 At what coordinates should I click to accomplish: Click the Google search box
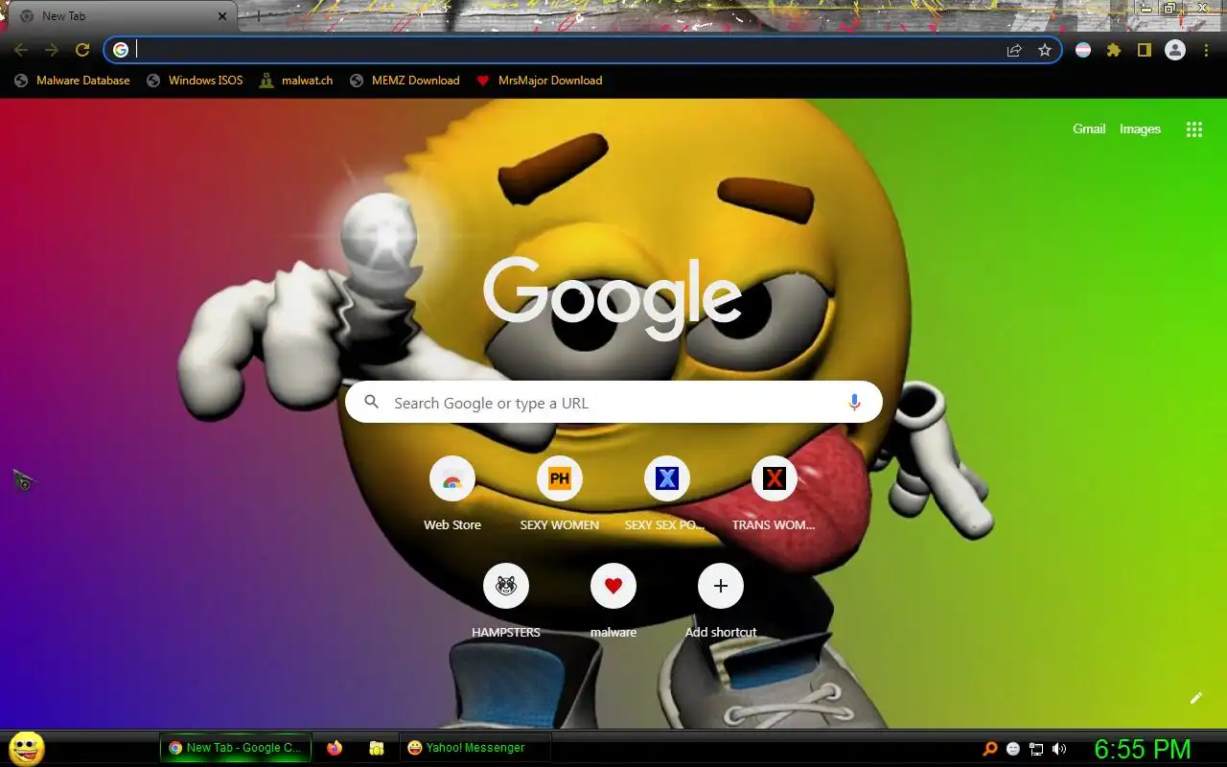pos(613,403)
